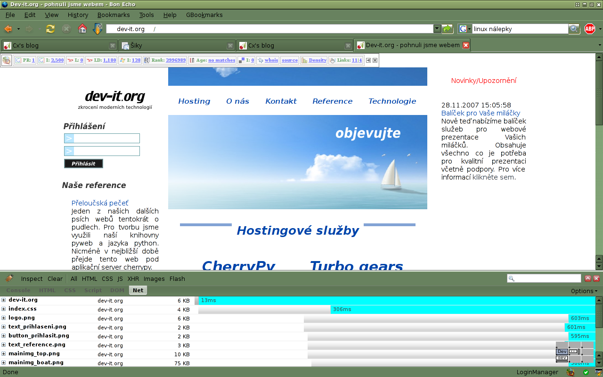The height and width of the screenshot is (377, 603).
Task: Click the Home icon in navigation toolbar
Action: [x=82, y=29]
